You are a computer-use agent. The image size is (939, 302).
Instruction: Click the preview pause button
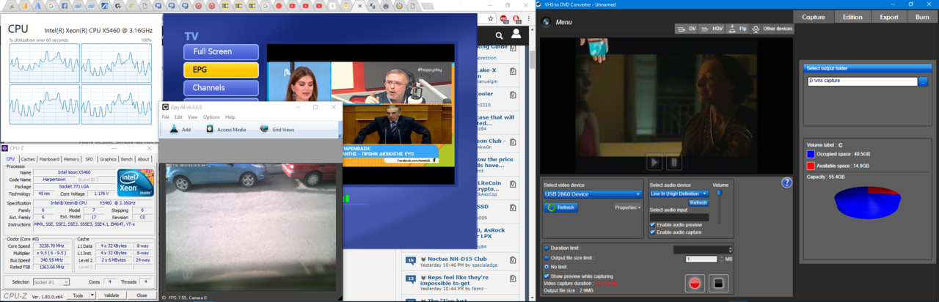[x=673, y=162]
